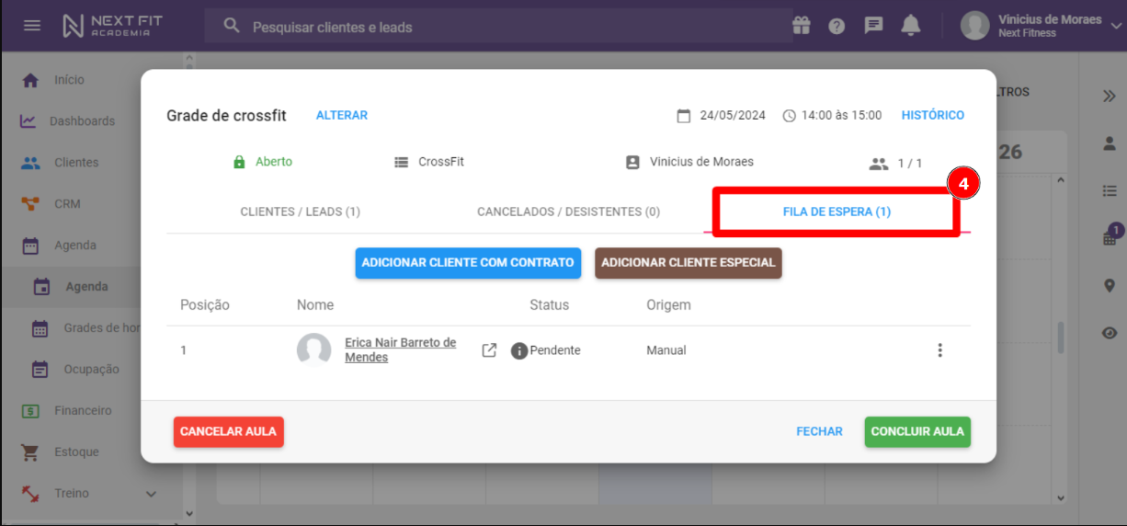Screen dimensions: 1127x526
Task: Click the clock icon beside 14:00 às 15:00
Action: (790, 116)
